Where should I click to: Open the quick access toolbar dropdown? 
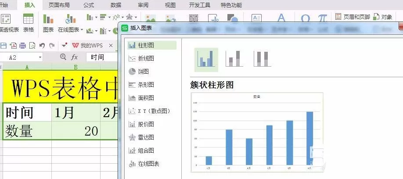(64, 45)
